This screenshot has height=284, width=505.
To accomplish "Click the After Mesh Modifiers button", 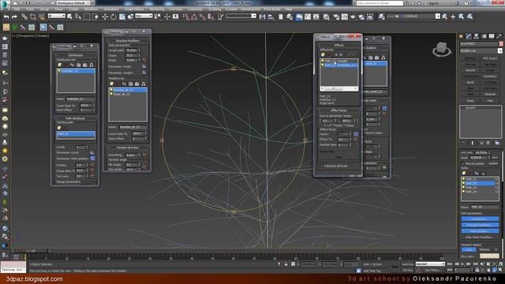I will [480, 237].
